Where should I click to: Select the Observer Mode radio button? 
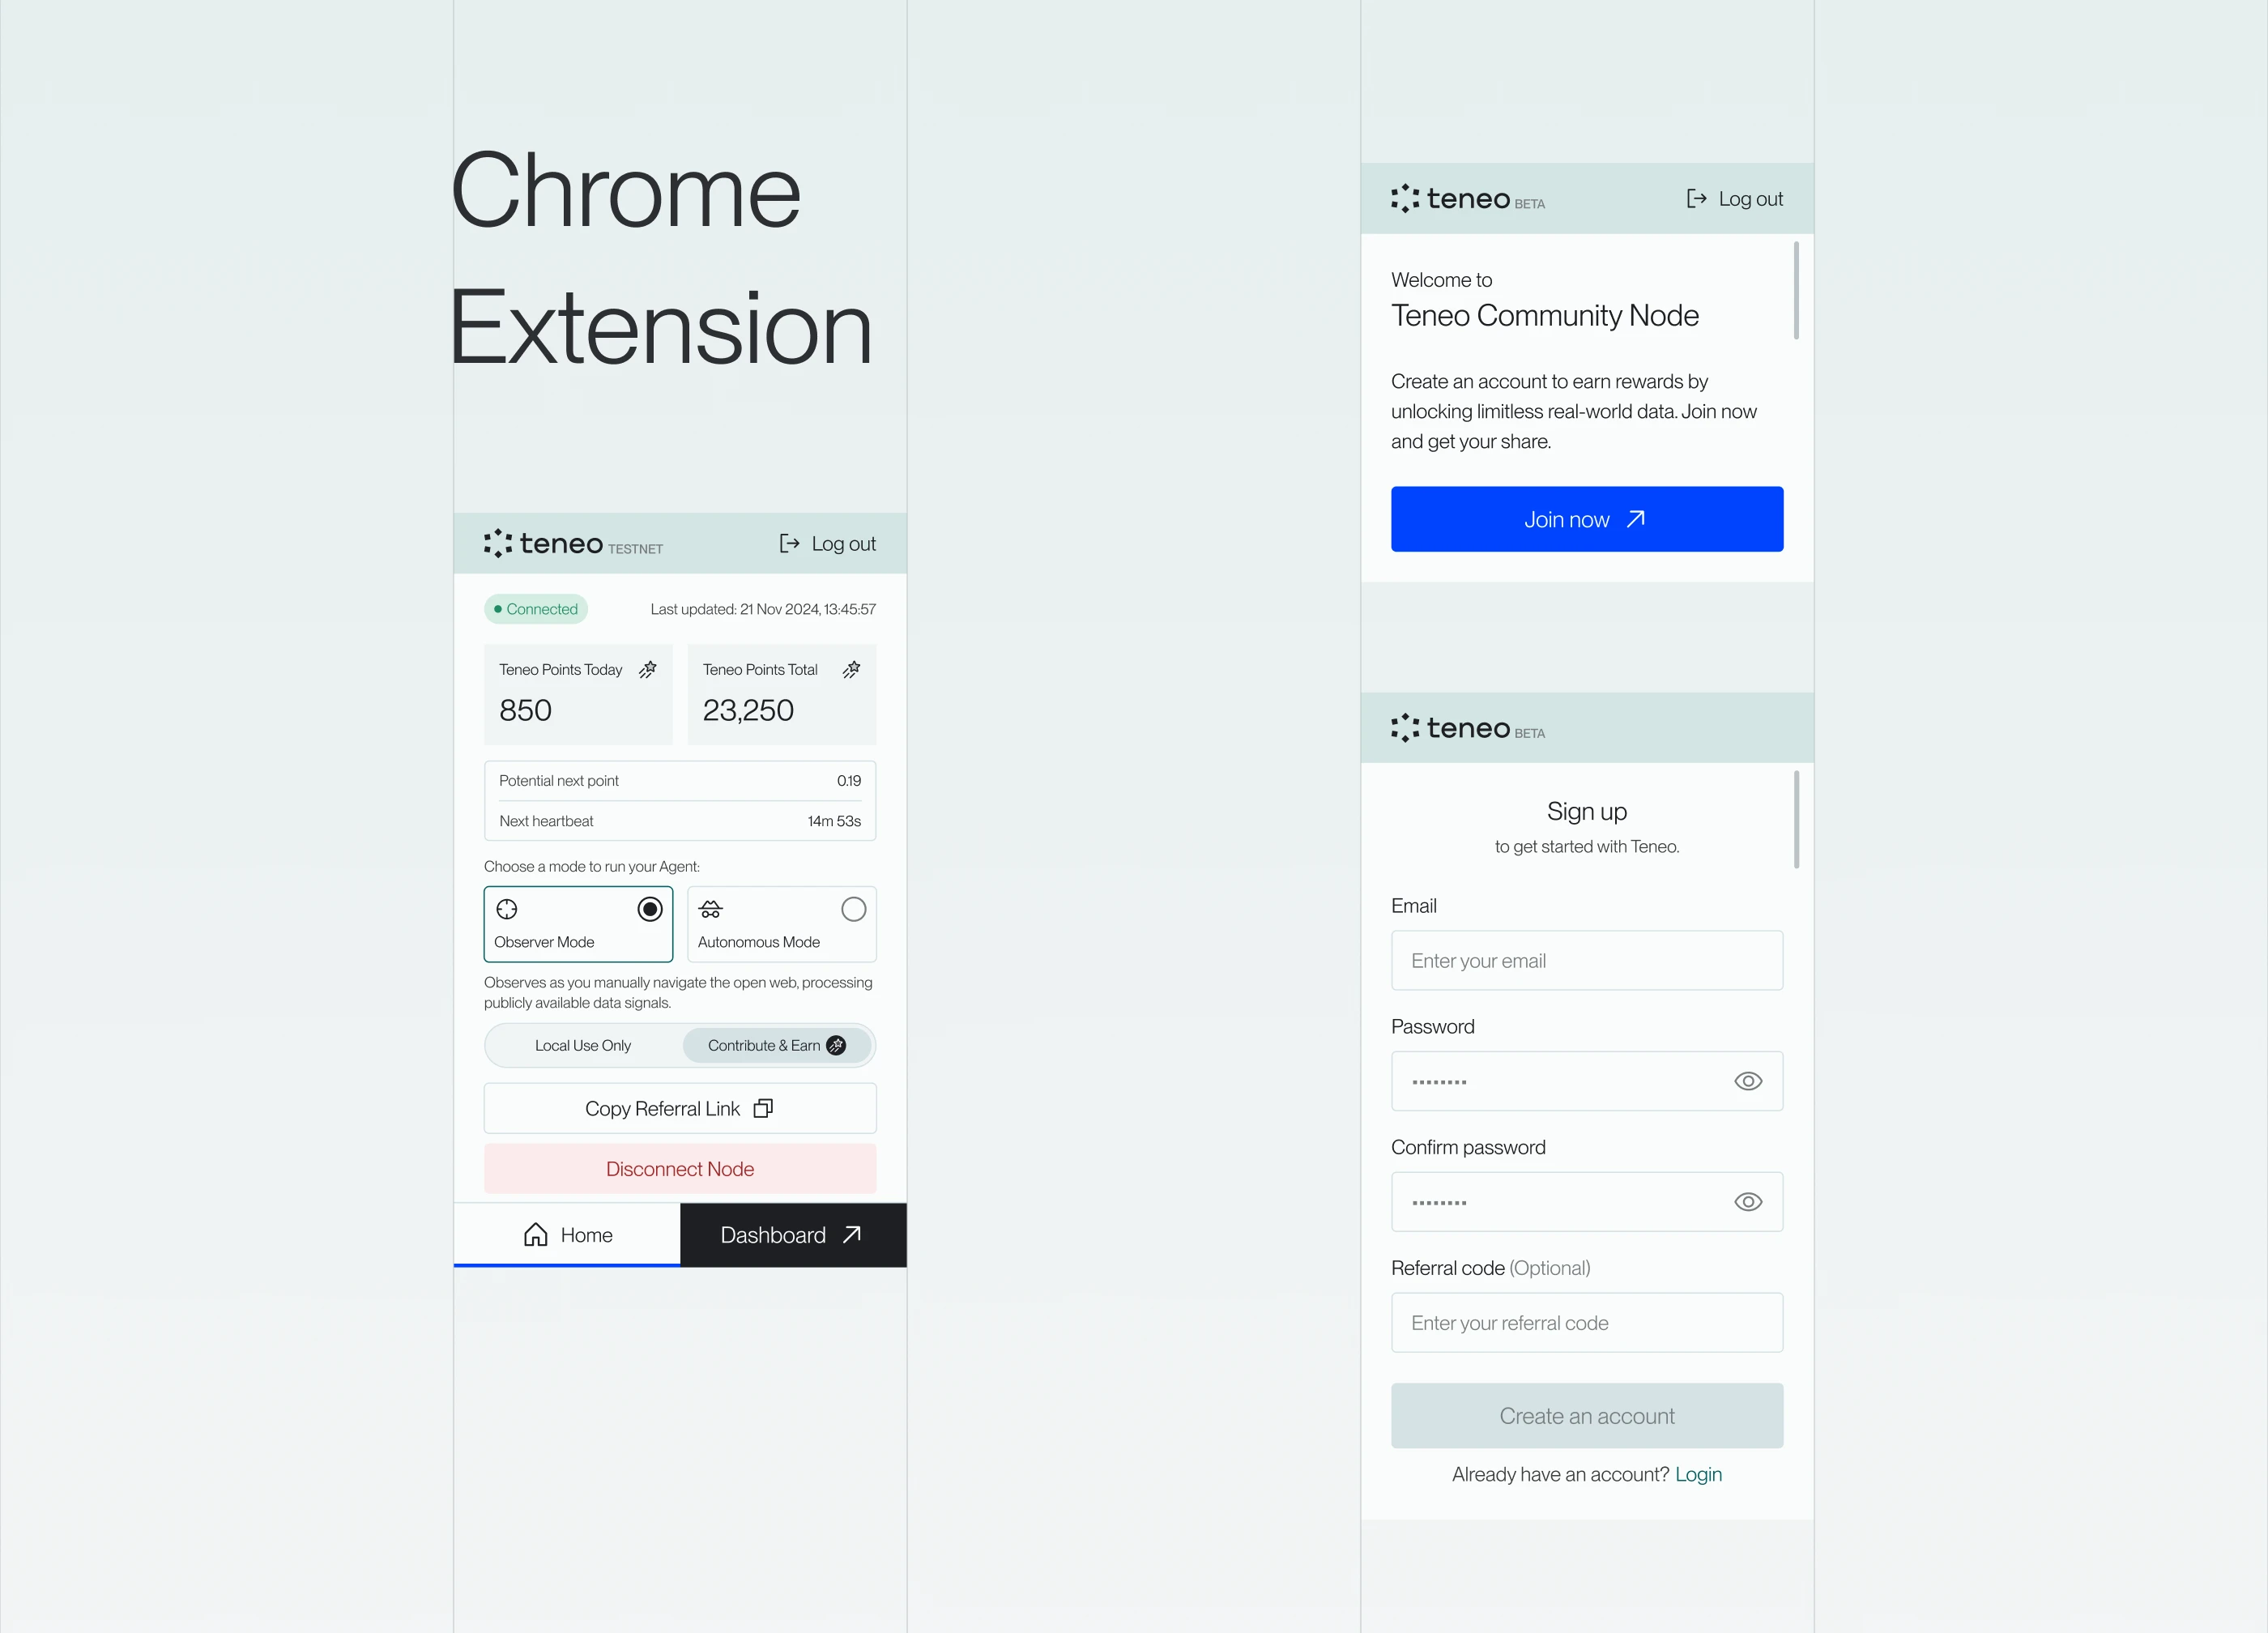pos(650,909)
